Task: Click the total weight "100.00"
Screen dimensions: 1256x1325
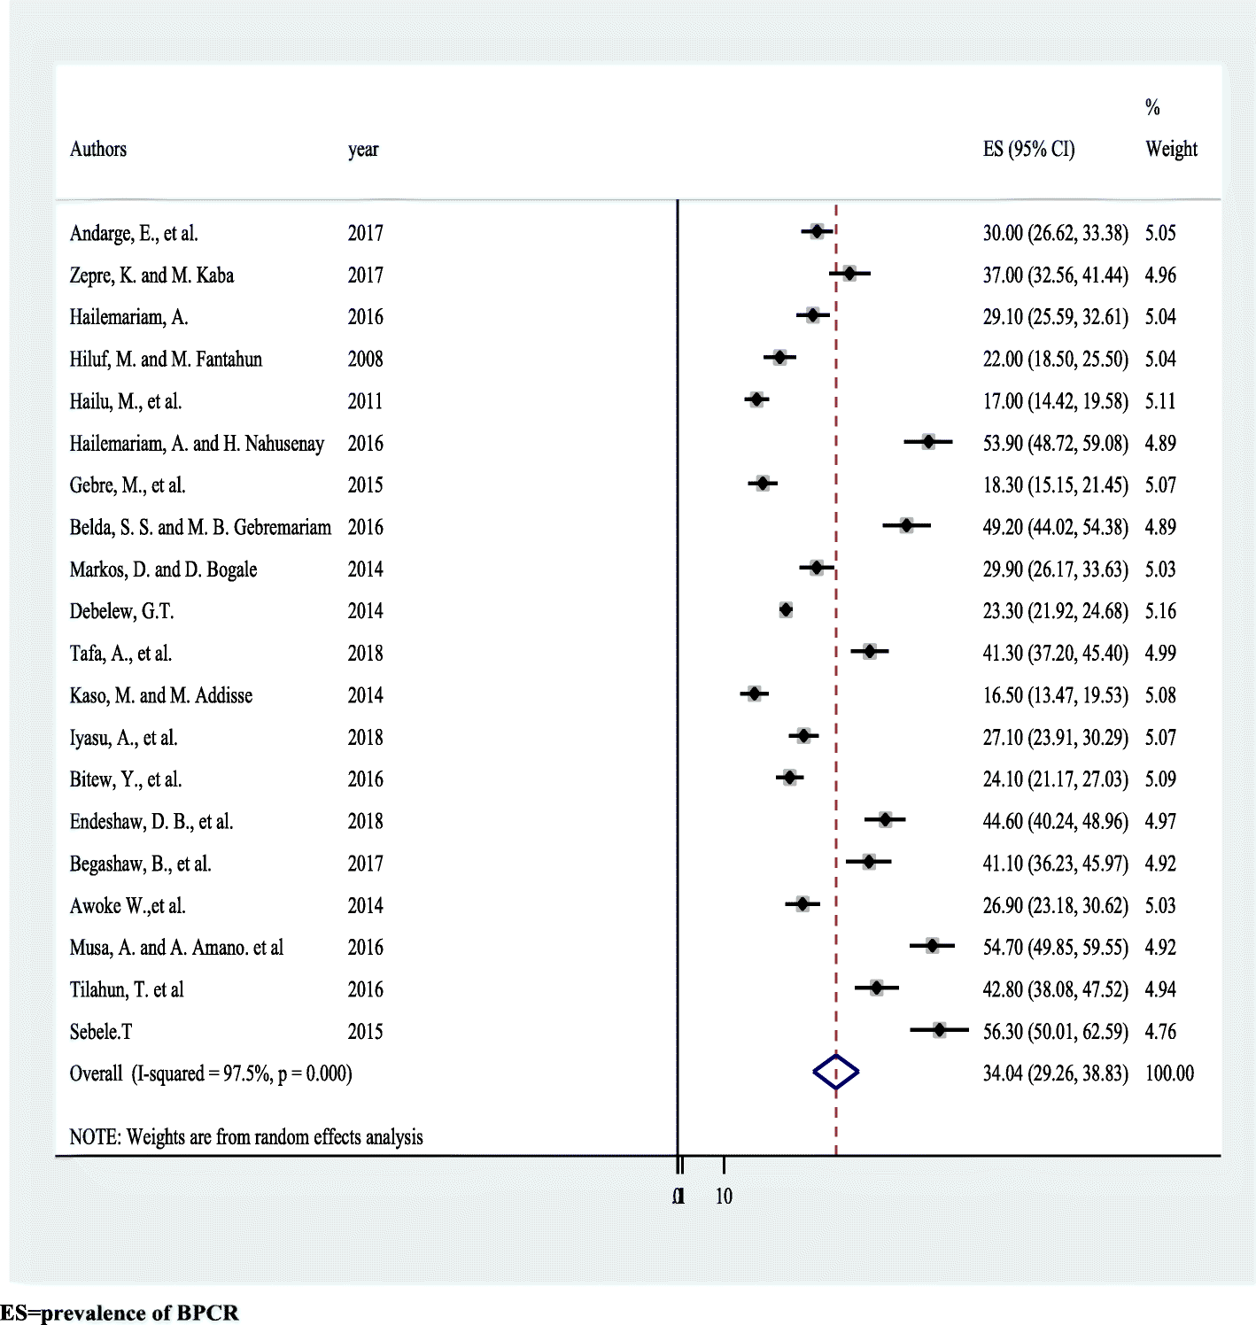Action: tap(1169, 1073)
